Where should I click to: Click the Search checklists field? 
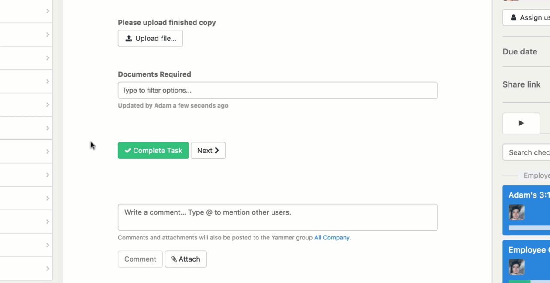click(x=528, y=152)
